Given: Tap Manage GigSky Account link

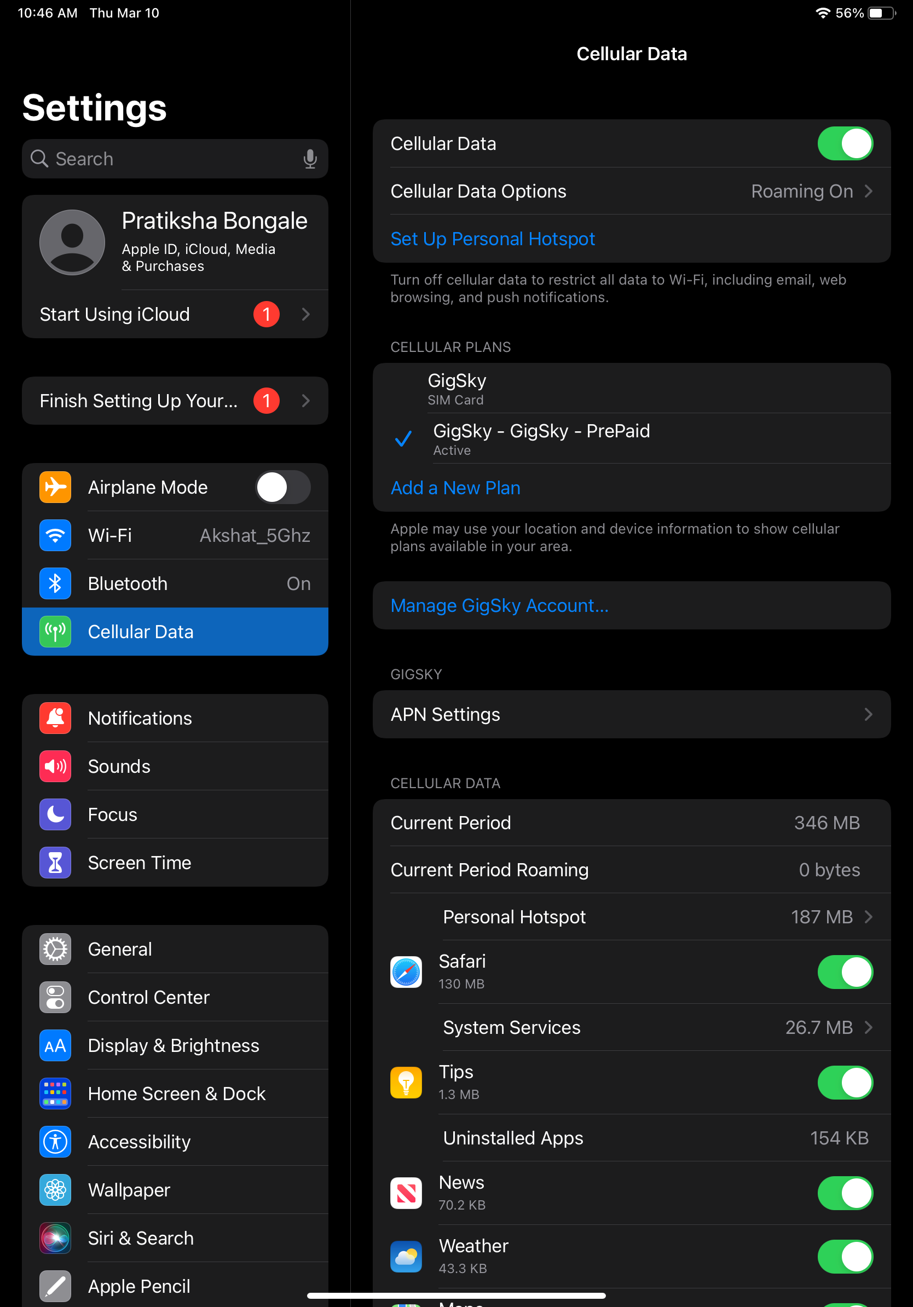Looking at the screenshot, I should [499, 605].
